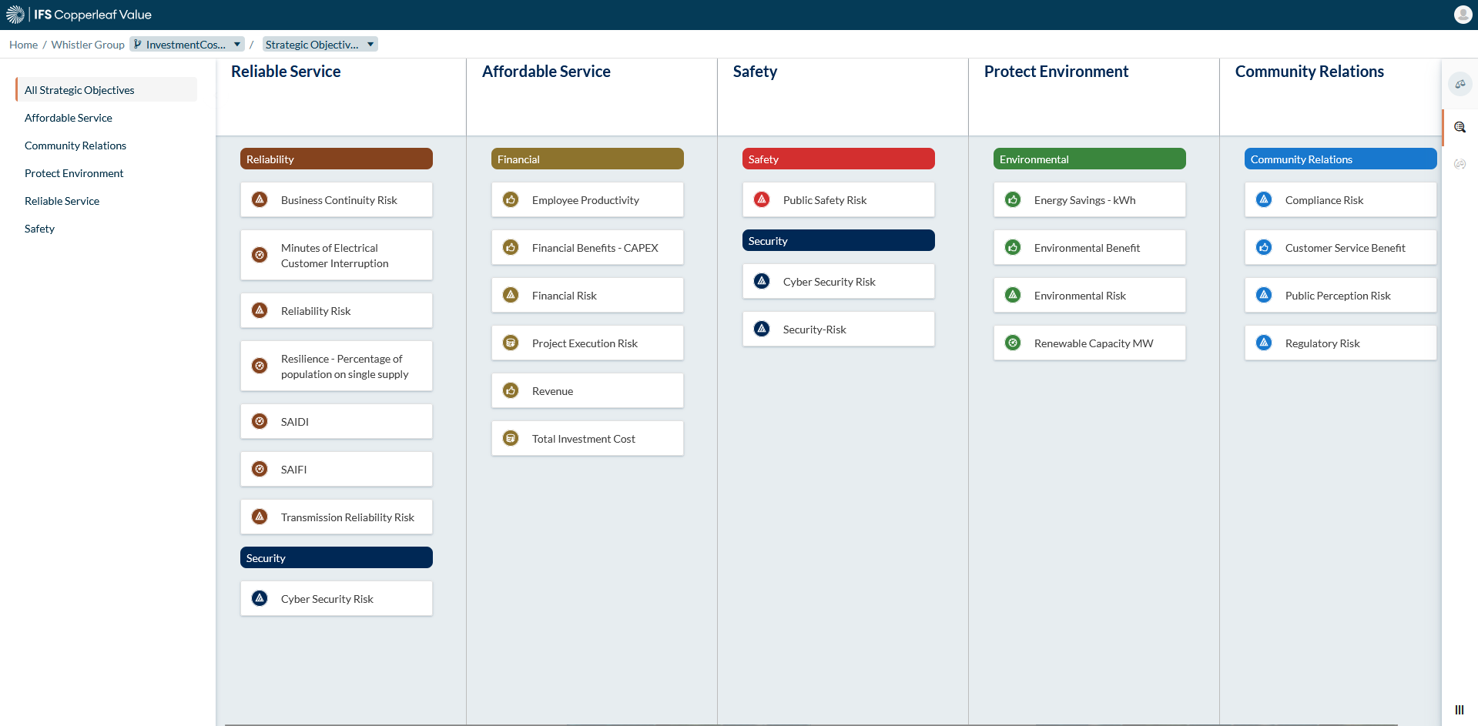Viewport: 1478px width, 726px height.
Task: Open the Compliance Risk card
Action: pos(1340,200)
